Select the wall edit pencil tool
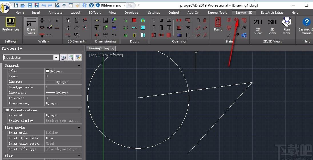This screenshot has width=313, height=160. [49, 27]
